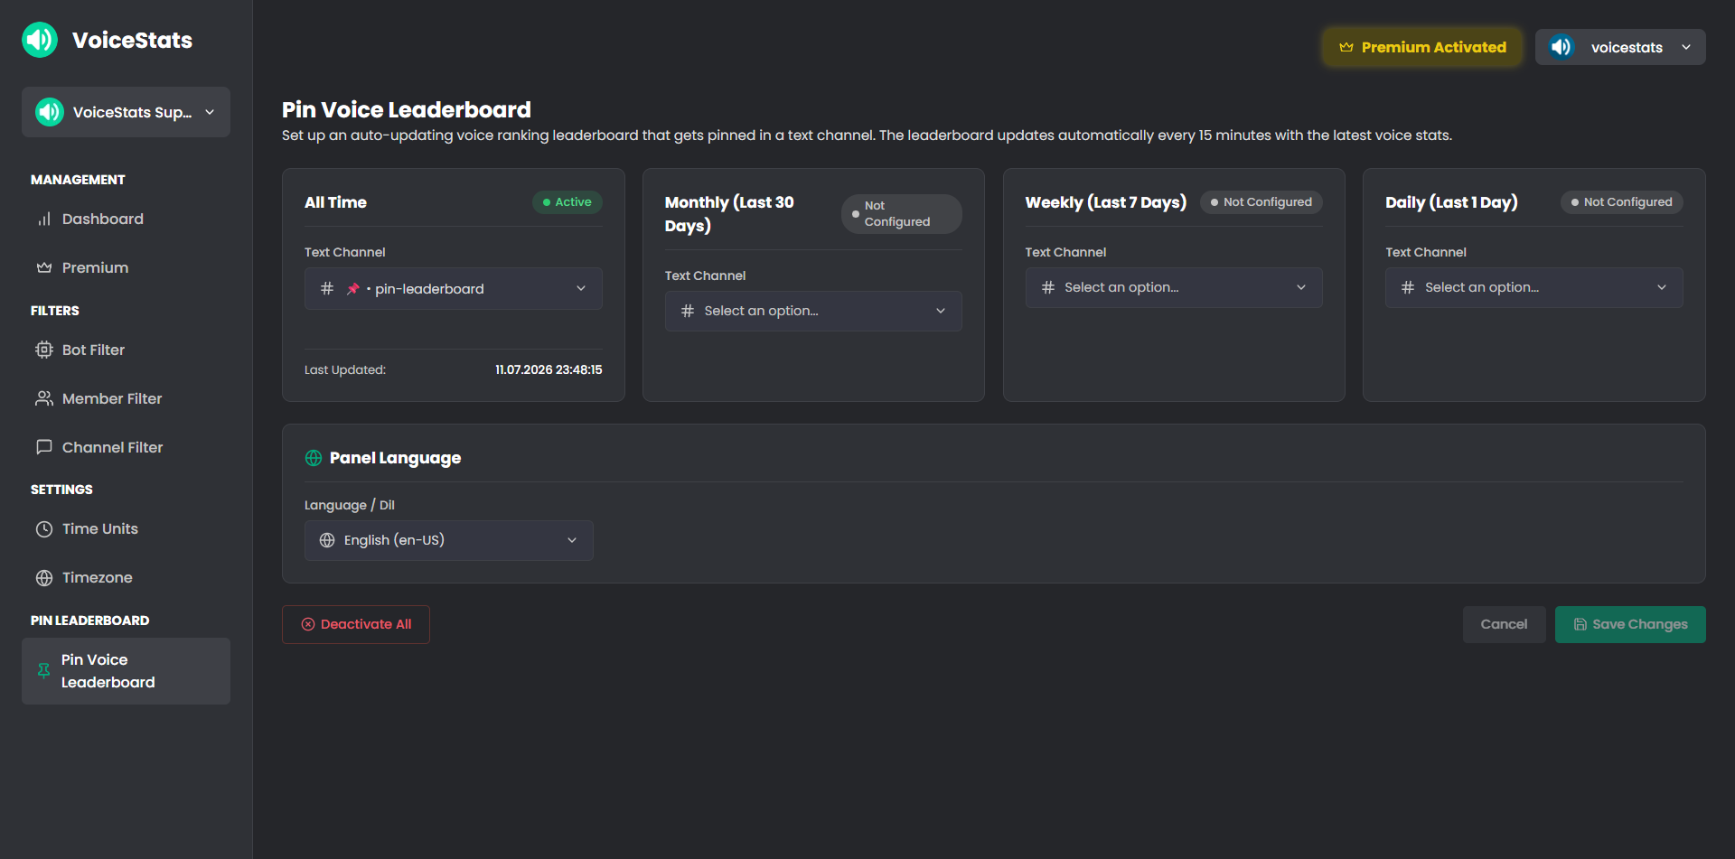Image resolution: width=1735 pixels, height=859 pixels.
Task: Click the Pin Voice Leaderboard page heading
Action: (407, 110)
